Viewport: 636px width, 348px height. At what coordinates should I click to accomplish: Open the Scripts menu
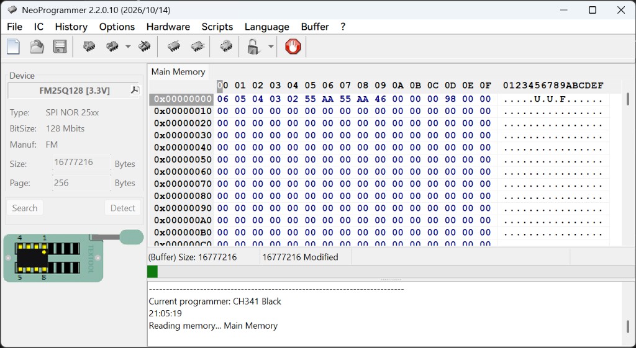point(217,27)
